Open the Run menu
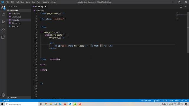The width and height of the screenshot is (189, 106). (x=38, y=2)
